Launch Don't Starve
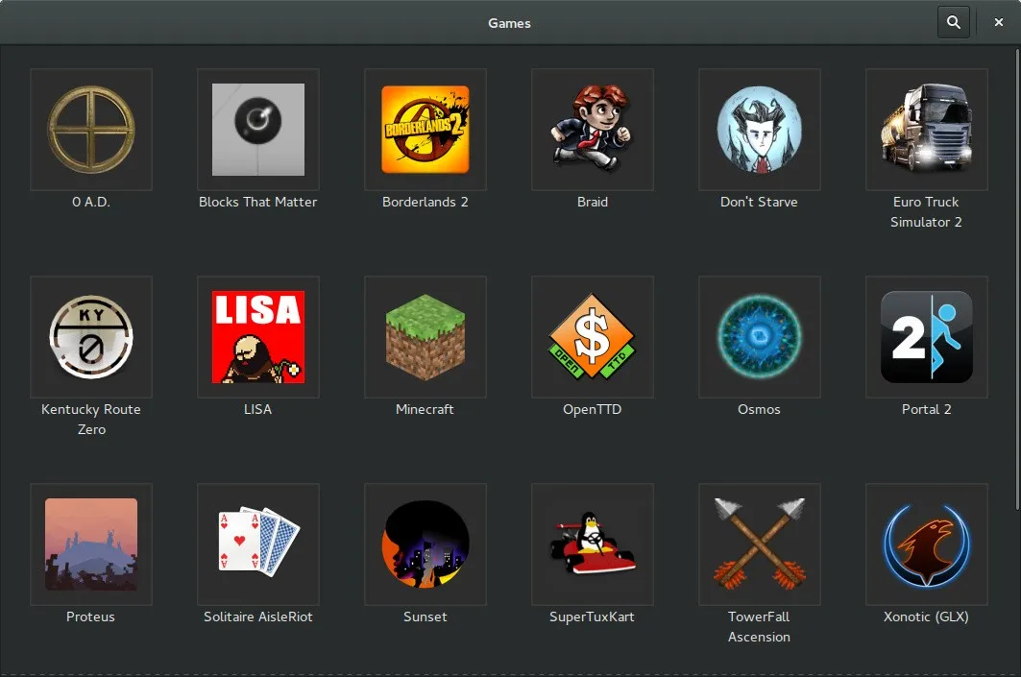Screen dimensions: 1021x677 759,130
